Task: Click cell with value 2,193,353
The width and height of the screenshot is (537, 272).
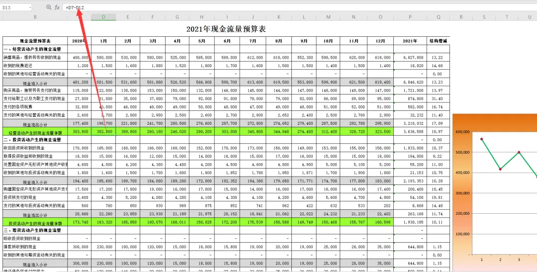Action: click(410, 181)
